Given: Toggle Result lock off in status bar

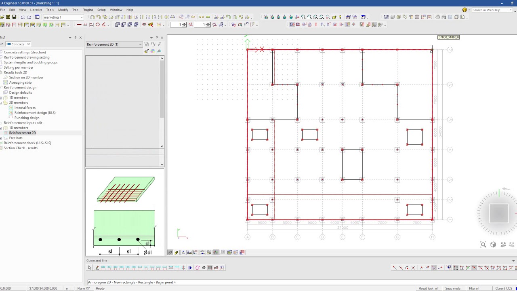Looking at the screenshot, I should (429, 289).
